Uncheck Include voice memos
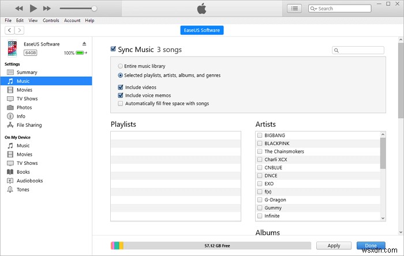Screen dimensions: 404x256 tap(120, 96)
